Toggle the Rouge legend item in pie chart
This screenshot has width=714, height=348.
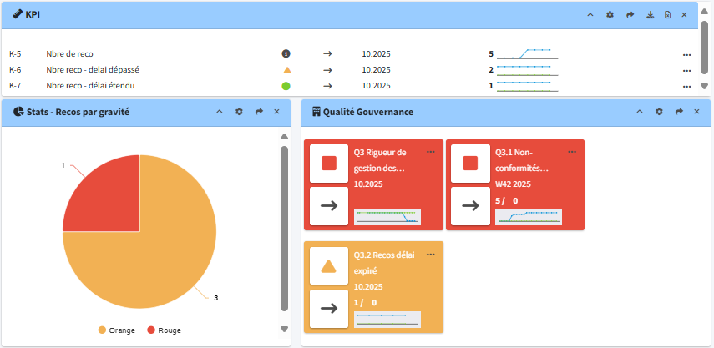tap(164, 330)
